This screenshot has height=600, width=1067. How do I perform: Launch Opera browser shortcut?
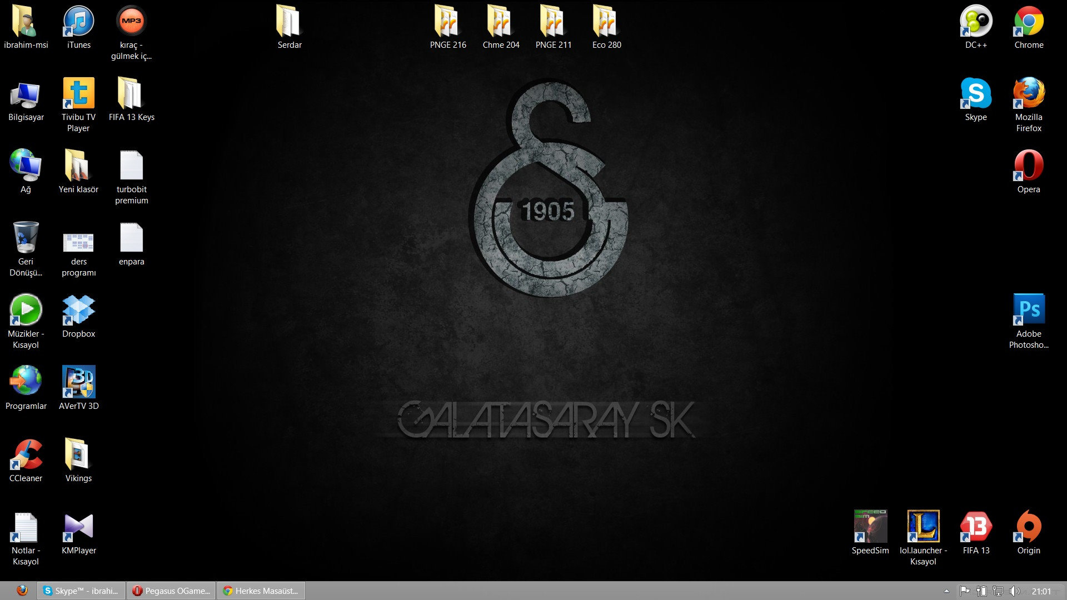point(1029,171)
